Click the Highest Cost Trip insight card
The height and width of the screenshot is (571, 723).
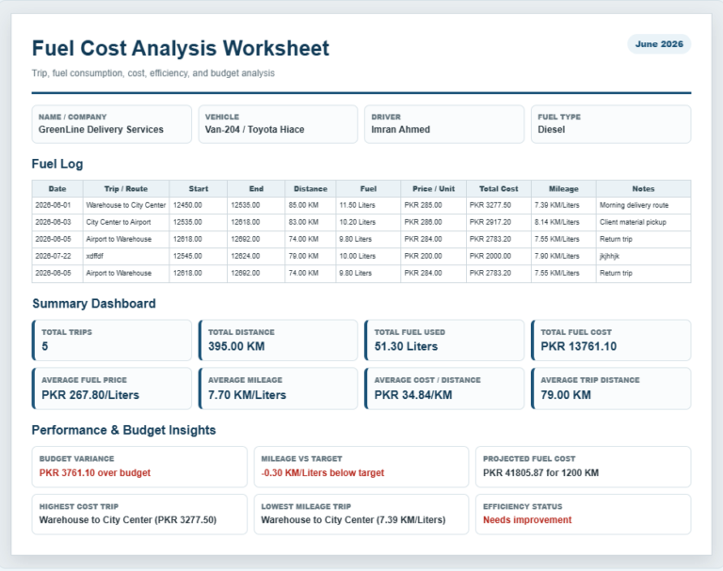pos(139,515)
